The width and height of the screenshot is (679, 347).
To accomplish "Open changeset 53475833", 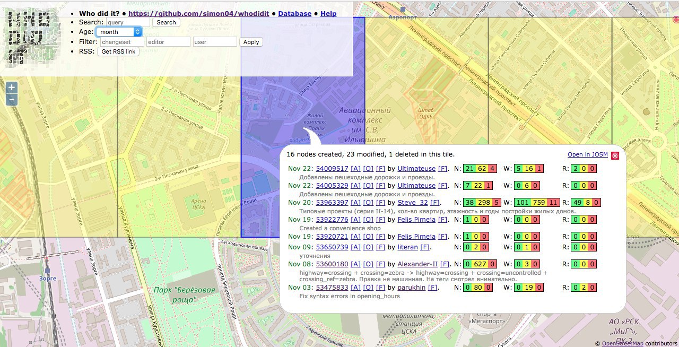I will point(332,287).
